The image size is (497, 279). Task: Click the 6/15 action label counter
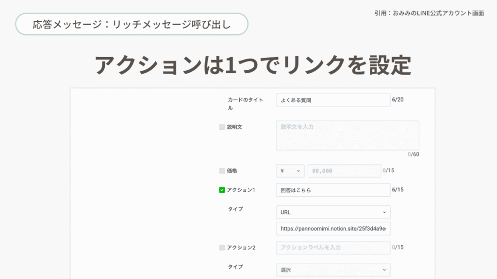click(x=398, y=190)
